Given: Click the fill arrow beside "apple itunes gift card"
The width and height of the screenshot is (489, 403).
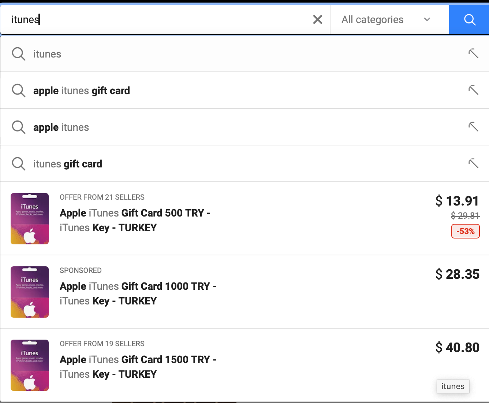Looking at the screenshot, I should (473, 90).
